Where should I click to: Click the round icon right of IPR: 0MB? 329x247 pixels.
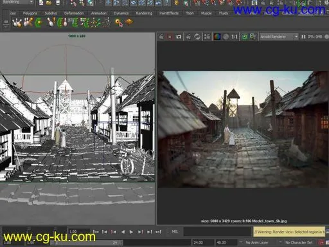[327, 37]
